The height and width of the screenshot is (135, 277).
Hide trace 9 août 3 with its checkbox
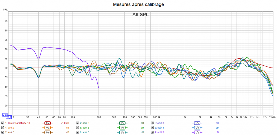153,132
